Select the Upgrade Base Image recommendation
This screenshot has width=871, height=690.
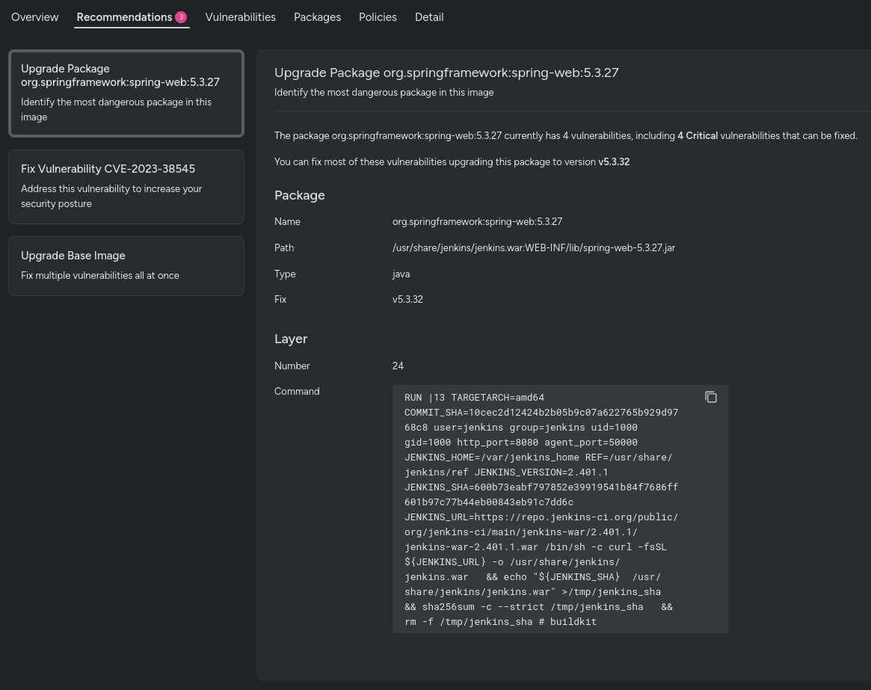126,266
